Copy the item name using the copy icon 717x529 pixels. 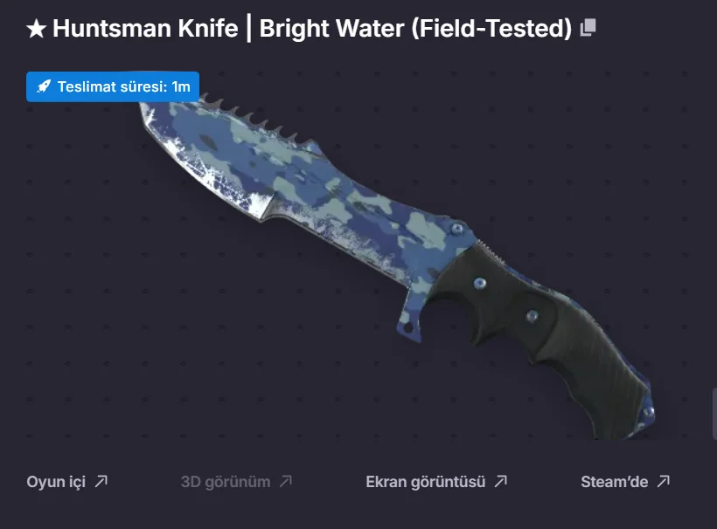tap(588, 27)
